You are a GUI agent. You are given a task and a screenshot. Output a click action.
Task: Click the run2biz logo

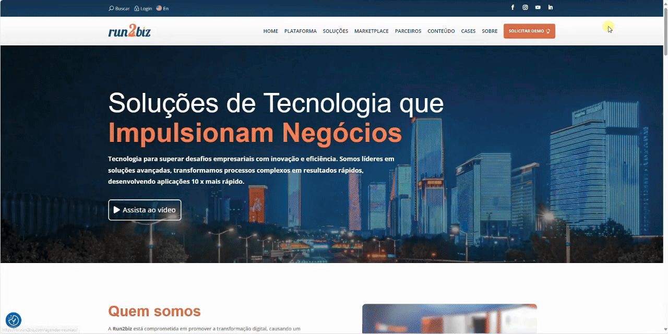pos(129,31)
